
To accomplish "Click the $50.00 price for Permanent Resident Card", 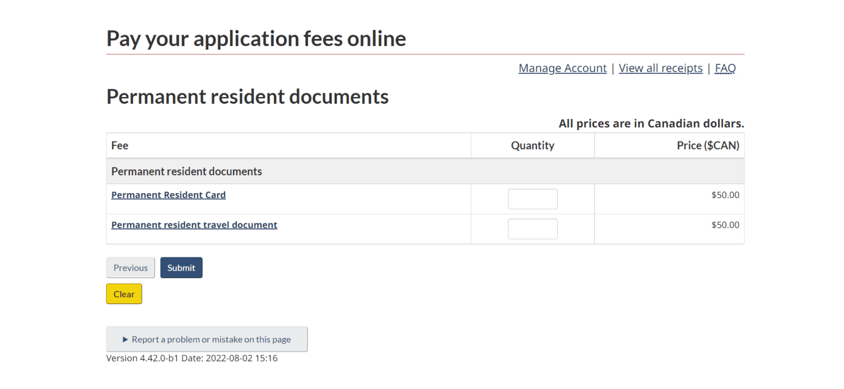I will (x=725, y=195).
